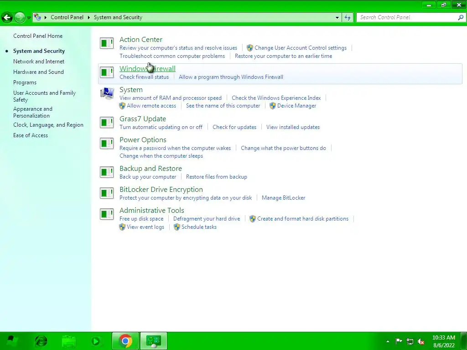The height and width of the screenshot is (350, 467).
Task: Click Restore your computer to an earlier time
Action: coord(283,56)
